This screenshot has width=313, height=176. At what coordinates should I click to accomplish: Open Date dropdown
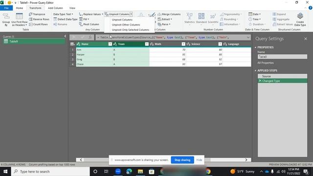coord(254,14)
